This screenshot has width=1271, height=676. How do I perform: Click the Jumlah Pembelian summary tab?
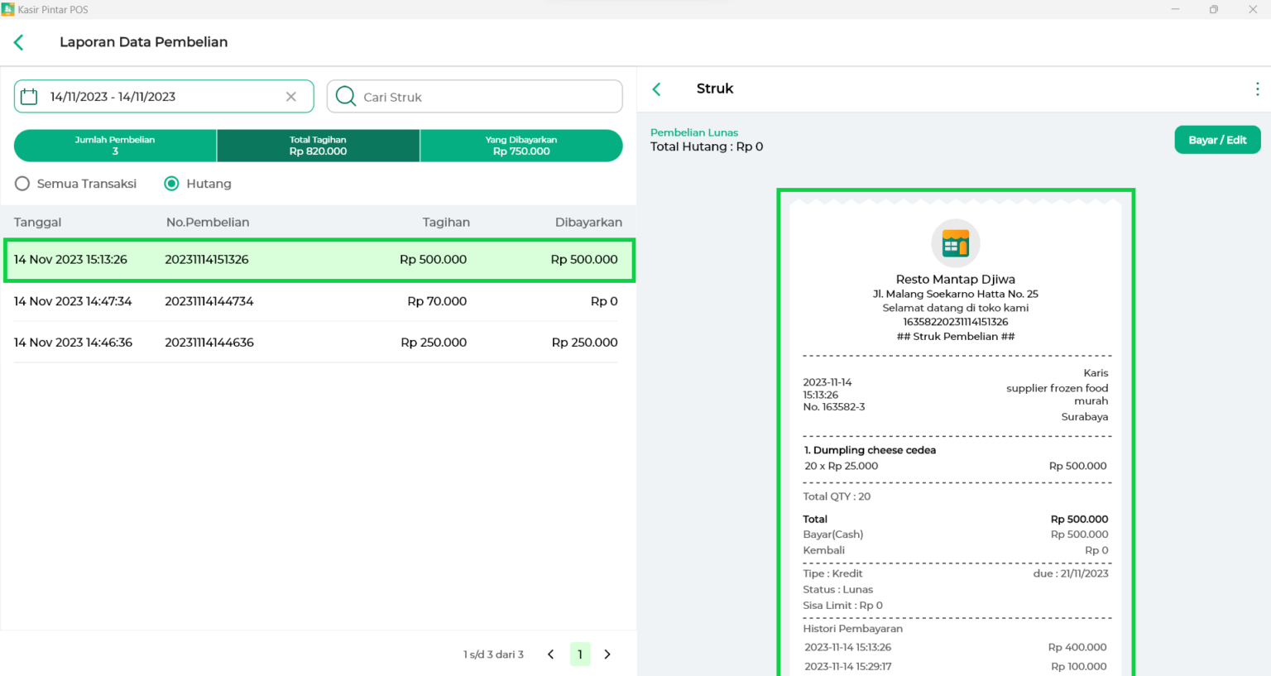(115, 146)
